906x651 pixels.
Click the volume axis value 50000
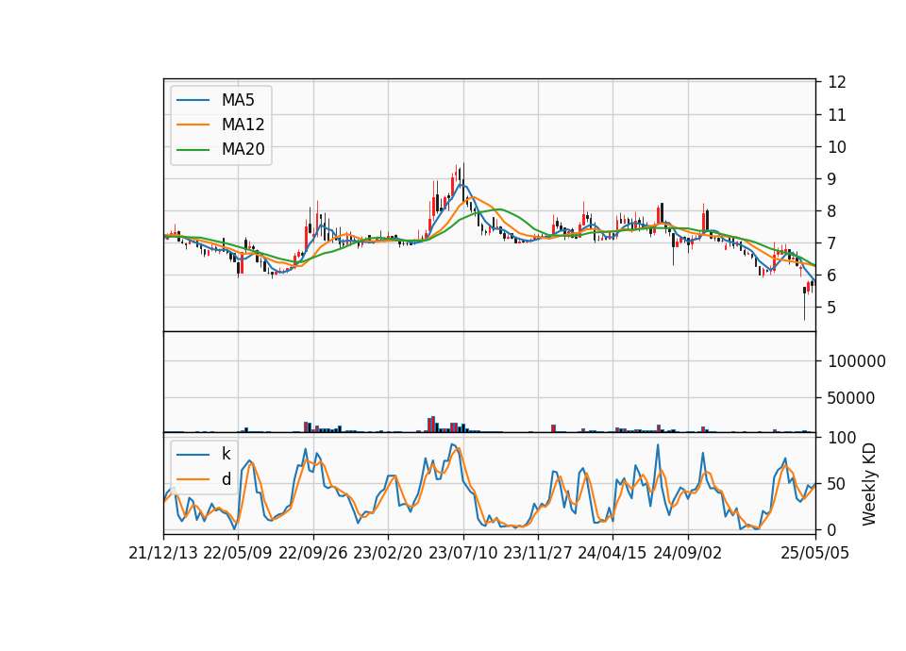pyautogui.click(x=851, y=398)
